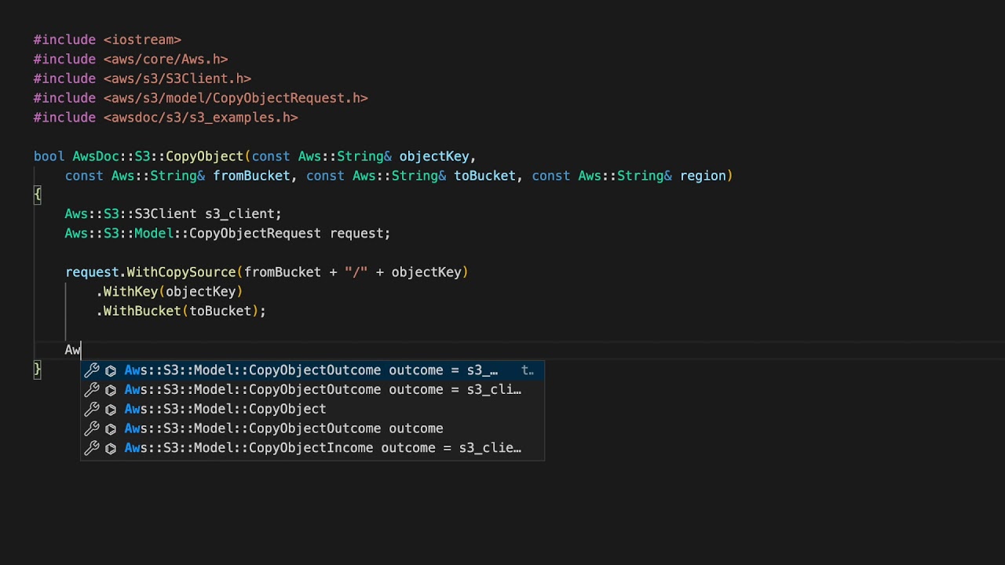Click the 'fromBucket,' parameter in signature

point(255,176)
